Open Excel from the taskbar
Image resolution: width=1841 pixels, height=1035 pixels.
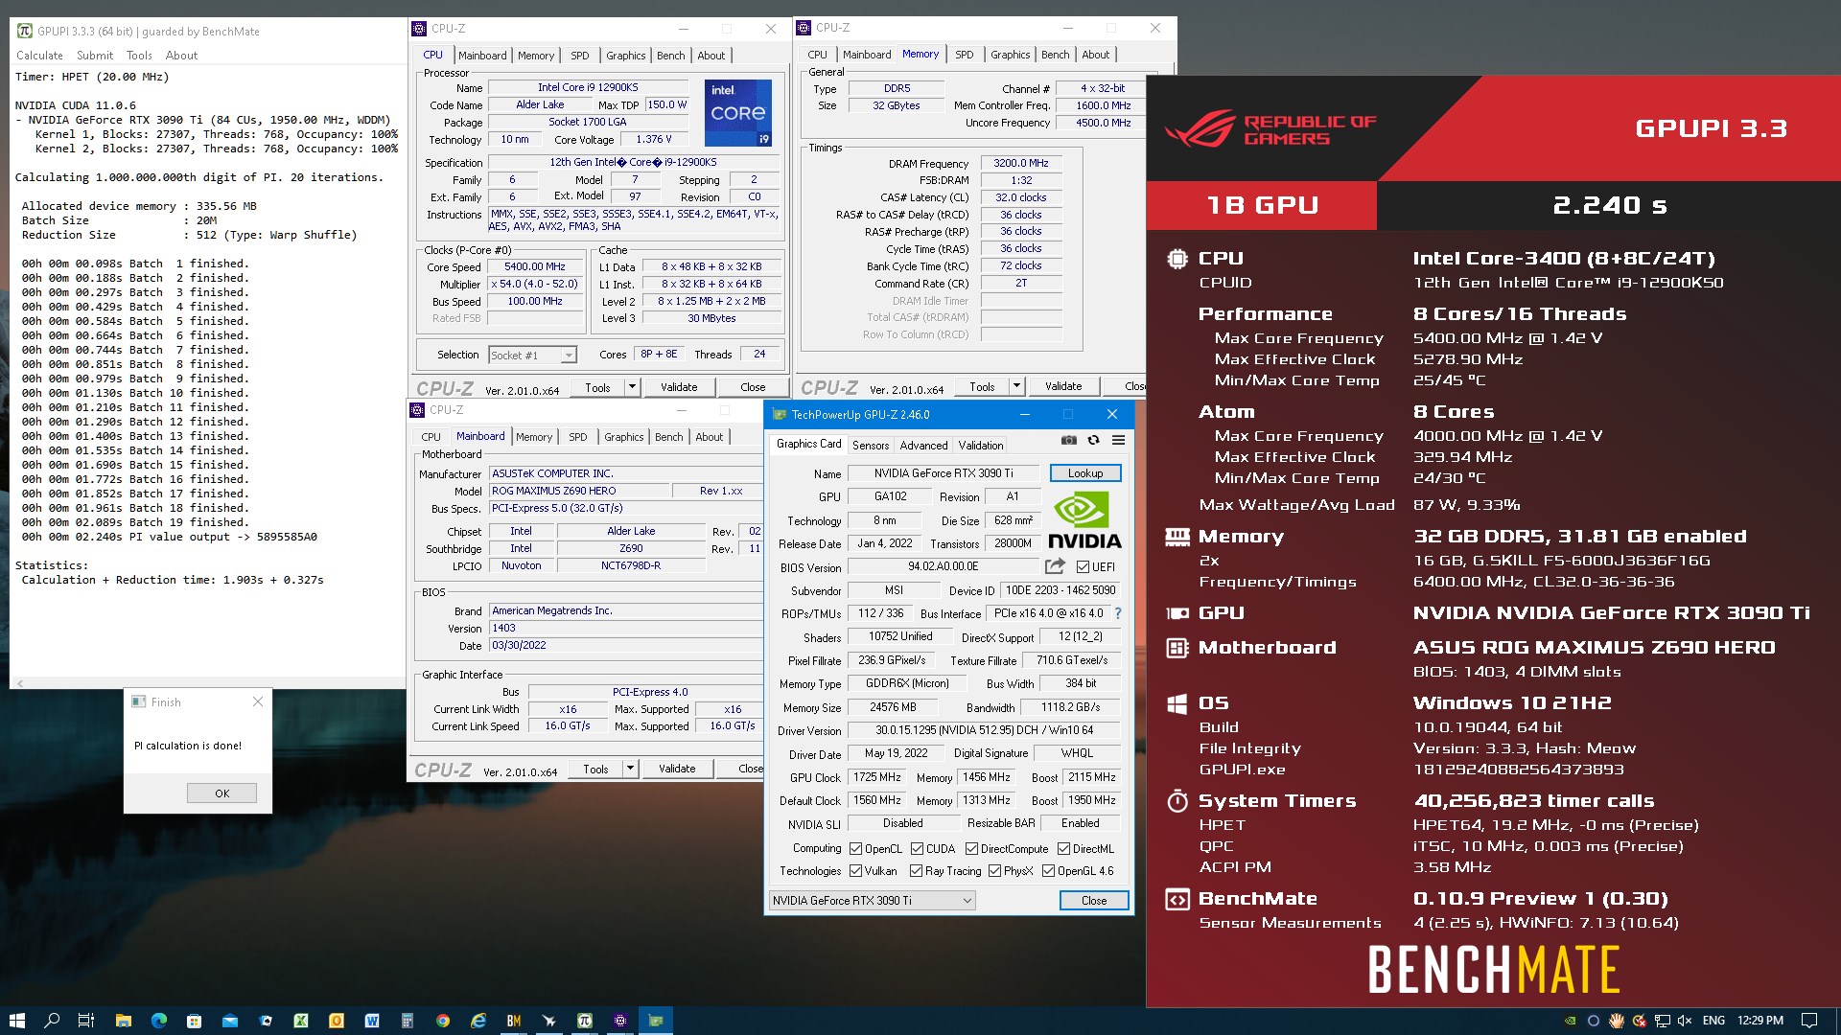tap(301, 1021)
